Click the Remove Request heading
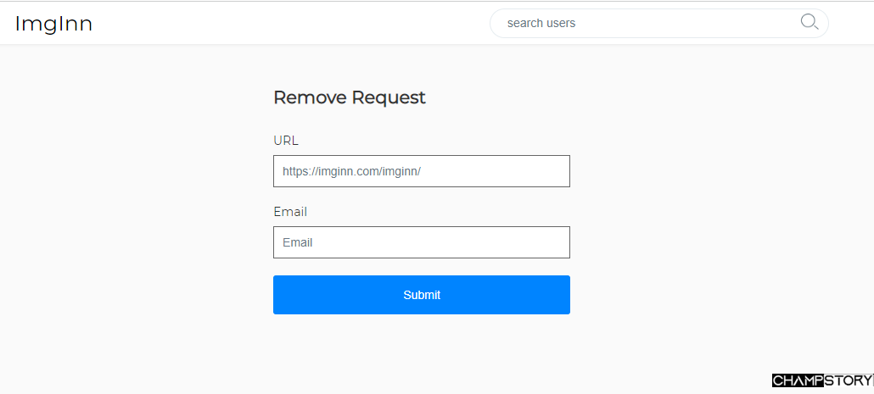The image size is (874, 394). pyautogui.click(x=349, y=97)
